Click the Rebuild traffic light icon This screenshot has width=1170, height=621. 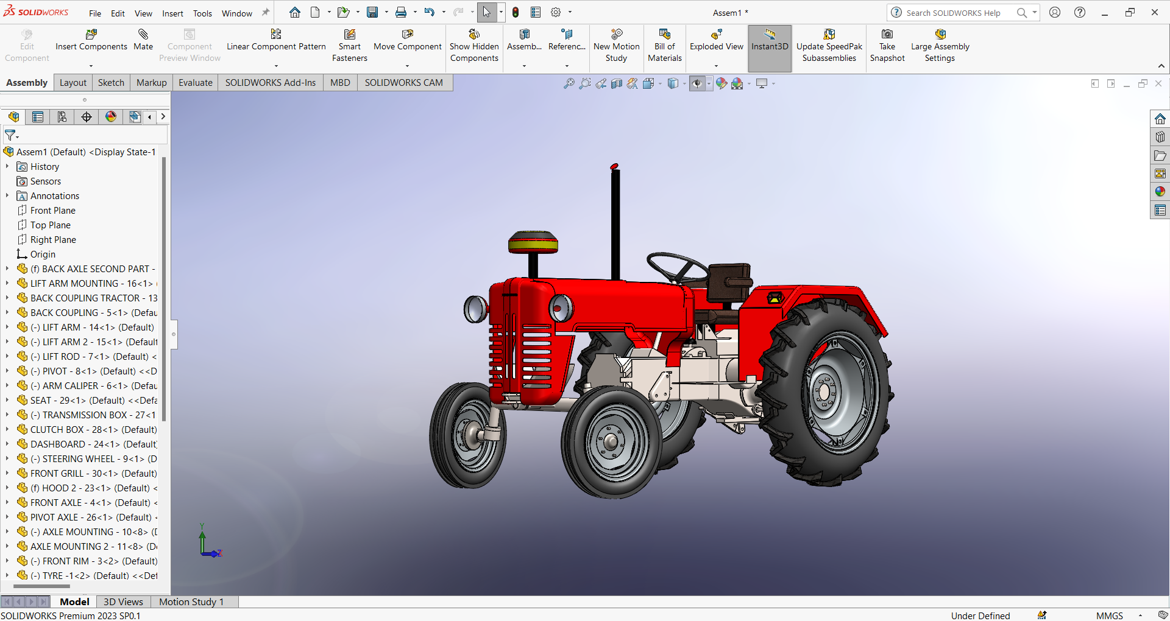coord(516,12)
